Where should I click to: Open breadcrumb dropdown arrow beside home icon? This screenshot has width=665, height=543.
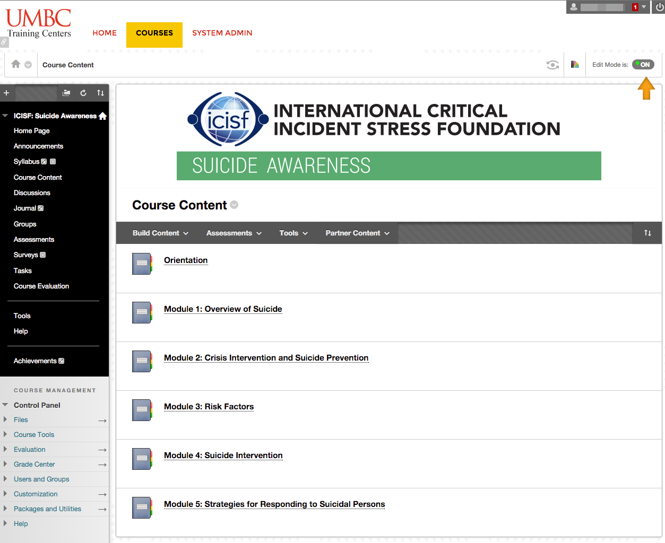(x=28, y=65)
